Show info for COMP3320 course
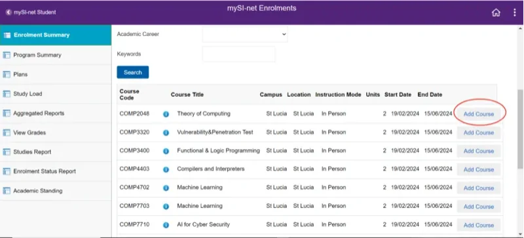This screenshot has height=238, width=524. (166, 133)
